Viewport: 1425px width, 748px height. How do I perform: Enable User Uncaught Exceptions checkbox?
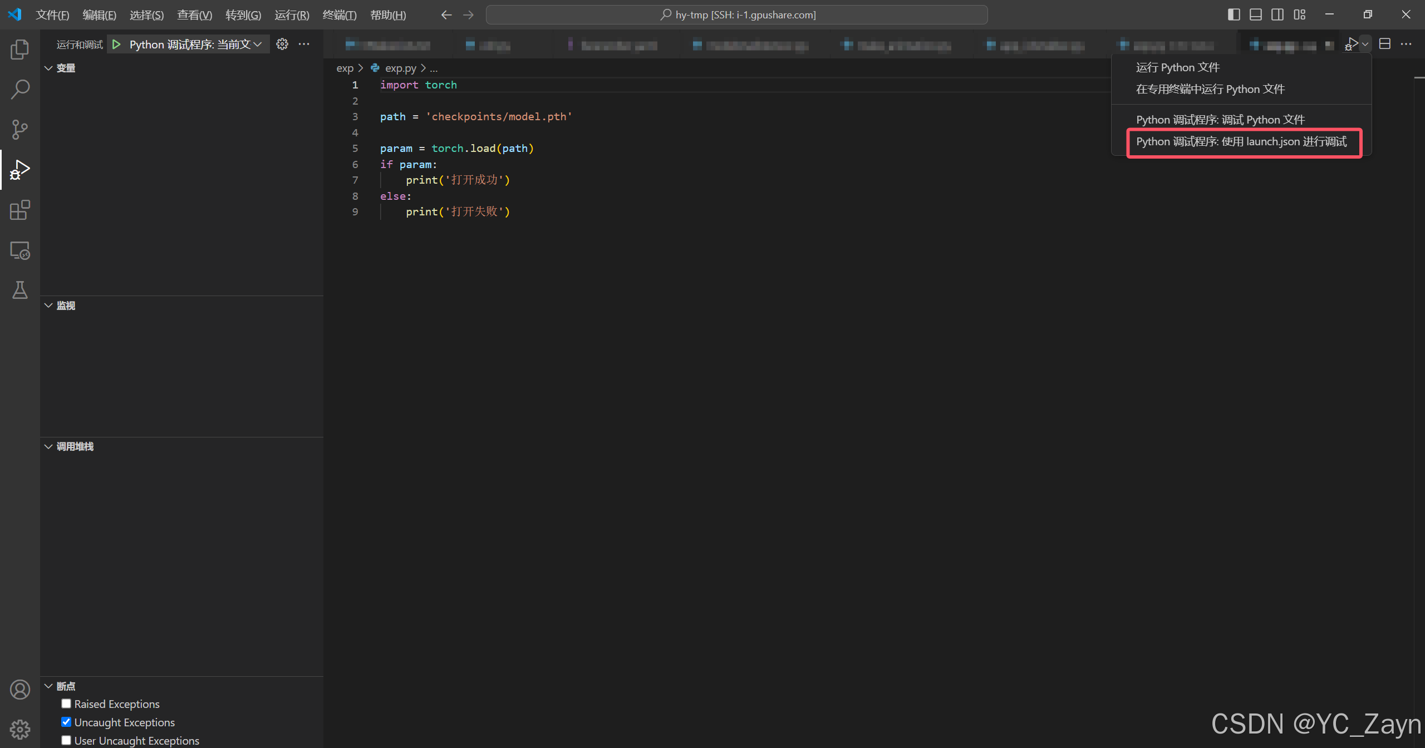[66, 740]
